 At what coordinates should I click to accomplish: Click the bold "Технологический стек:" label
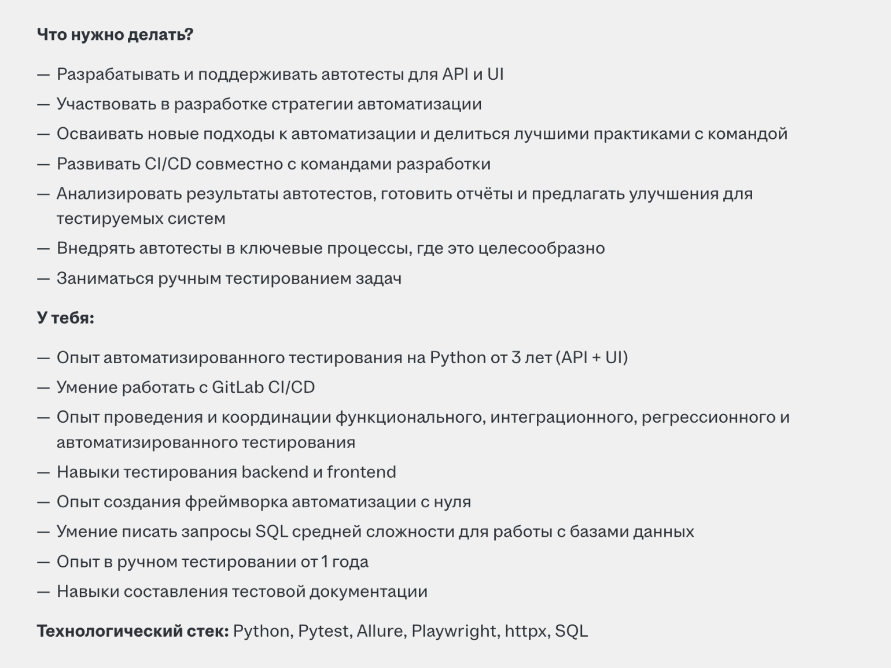[133, 631]
